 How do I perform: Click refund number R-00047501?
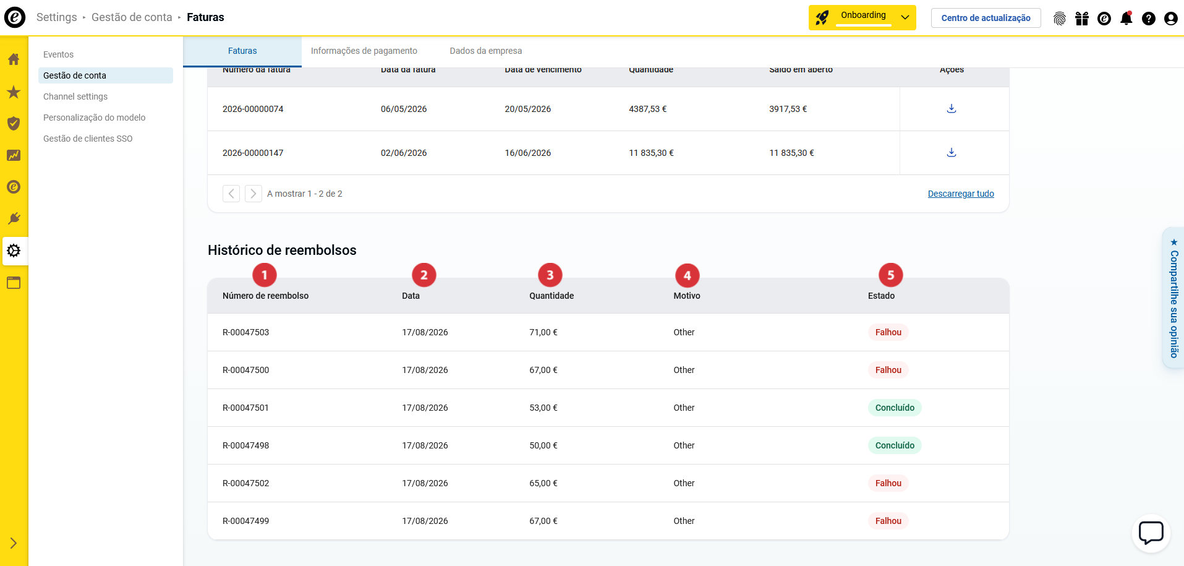click(245, 408)
